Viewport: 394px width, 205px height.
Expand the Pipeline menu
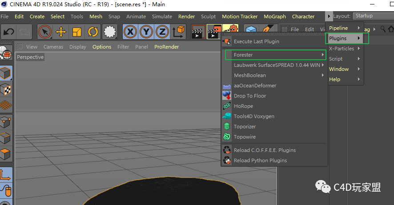pyautogui.click(x=345, y=28)
